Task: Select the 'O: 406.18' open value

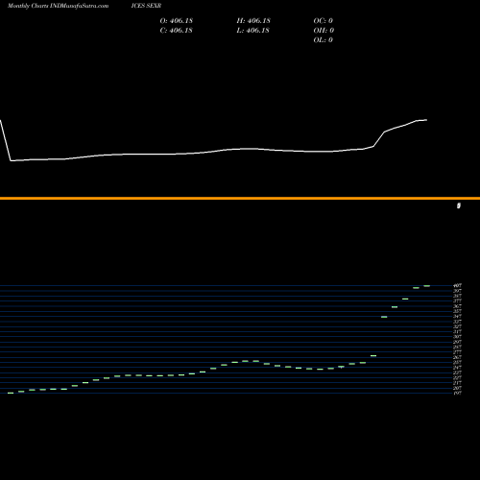Action: tap(177, 21)
